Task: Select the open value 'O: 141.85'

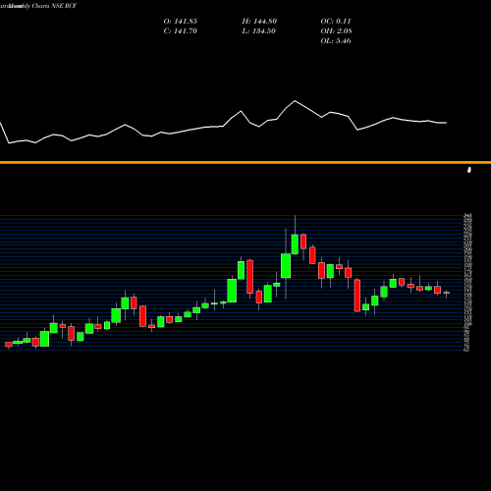Action: tap(181, 22)
